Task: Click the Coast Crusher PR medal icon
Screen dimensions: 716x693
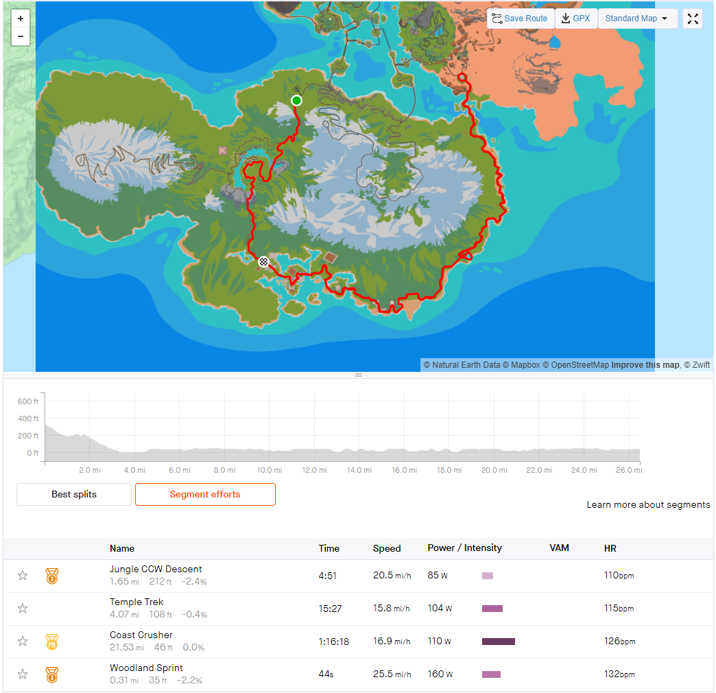Action: (52, 642)
